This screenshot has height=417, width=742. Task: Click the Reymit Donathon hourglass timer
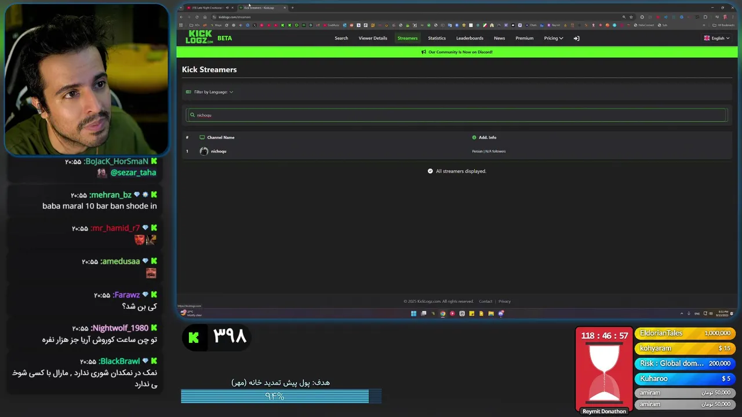tap(604, 371)
